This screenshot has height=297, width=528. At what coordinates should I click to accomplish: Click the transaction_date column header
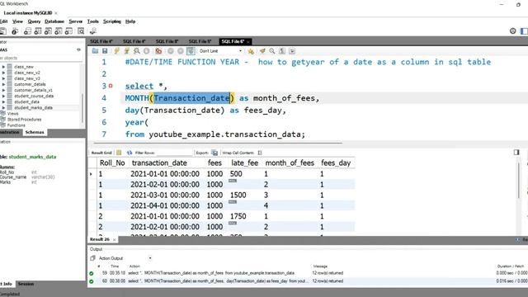coord(159,163)
